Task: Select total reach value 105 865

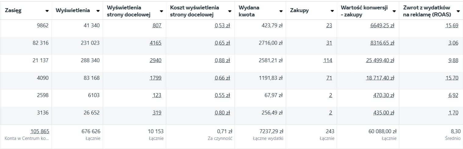Action: pyautogui.click(x=40, y=131)
